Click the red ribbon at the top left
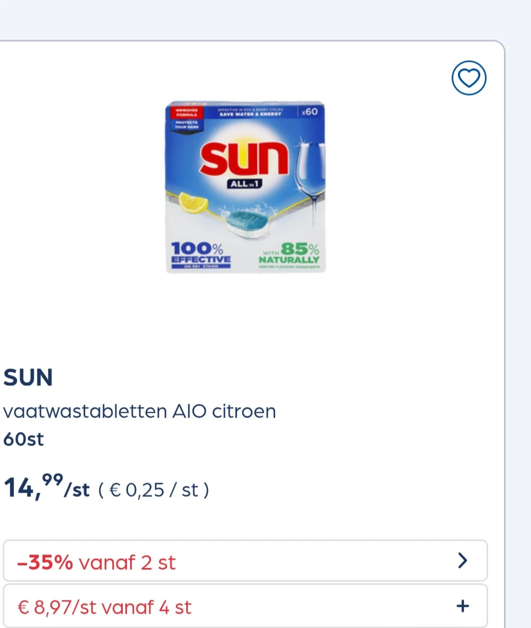 point(188,111)
